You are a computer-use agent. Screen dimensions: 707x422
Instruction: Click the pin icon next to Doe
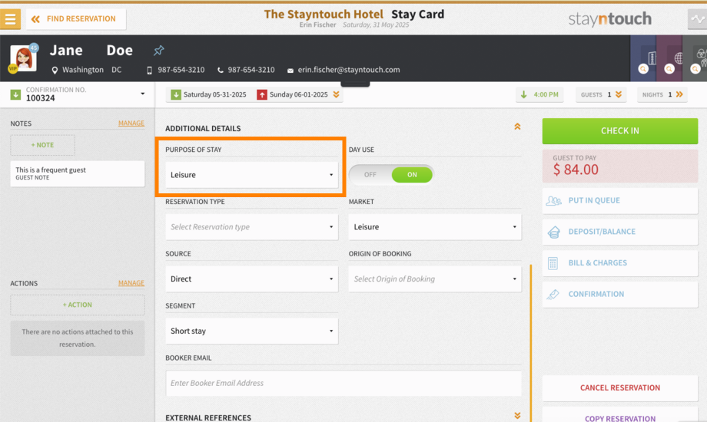pyautogui.click(x=159, y=51)
